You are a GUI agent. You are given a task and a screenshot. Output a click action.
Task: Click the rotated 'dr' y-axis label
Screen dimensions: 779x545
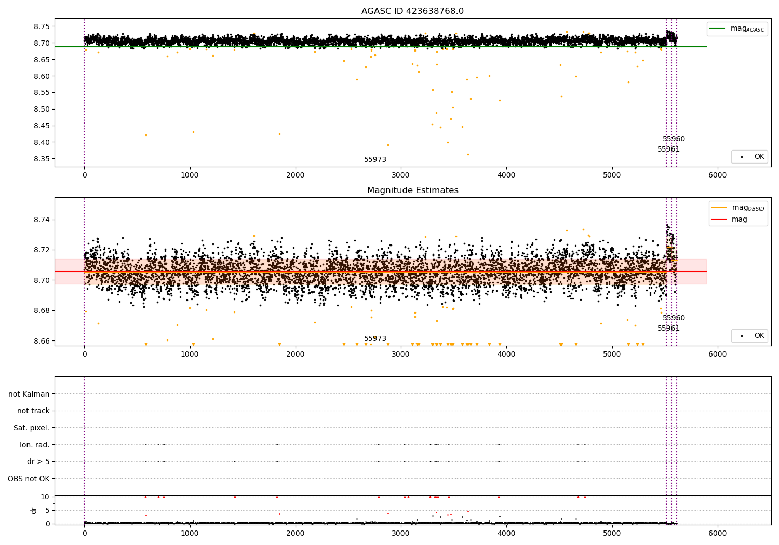(34, 510)
